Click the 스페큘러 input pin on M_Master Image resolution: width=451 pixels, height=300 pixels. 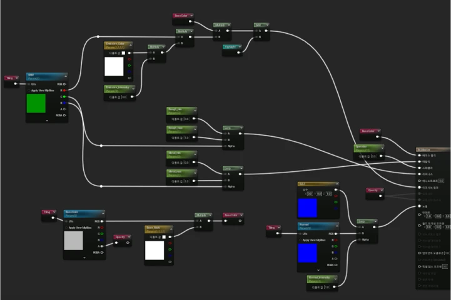pyautogui.click(x=419, y=168)
